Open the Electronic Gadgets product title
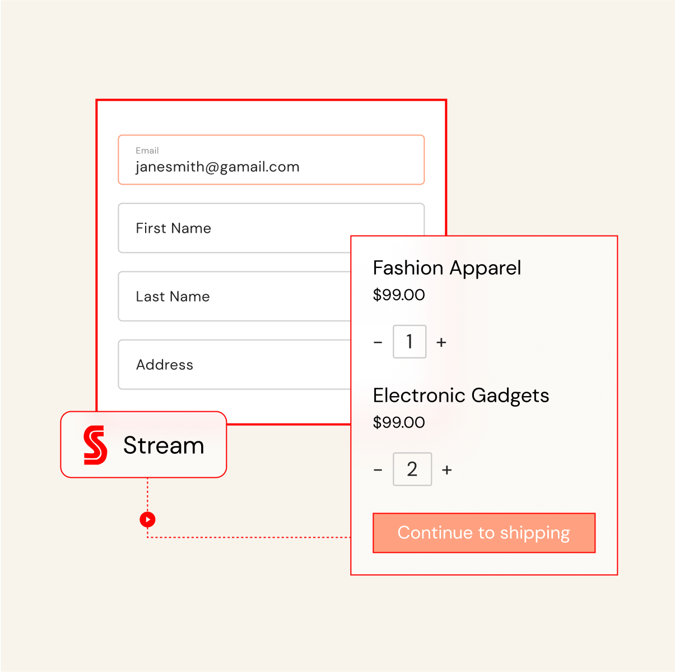 coord(461,396)
